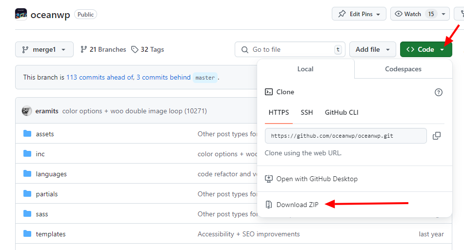Open the assets folder
Screen dimensions: 464x250
coord(45,134)
